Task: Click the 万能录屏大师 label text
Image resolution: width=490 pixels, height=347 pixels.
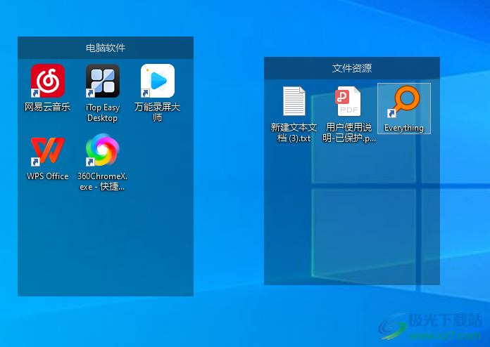Action: pos(158,112)
